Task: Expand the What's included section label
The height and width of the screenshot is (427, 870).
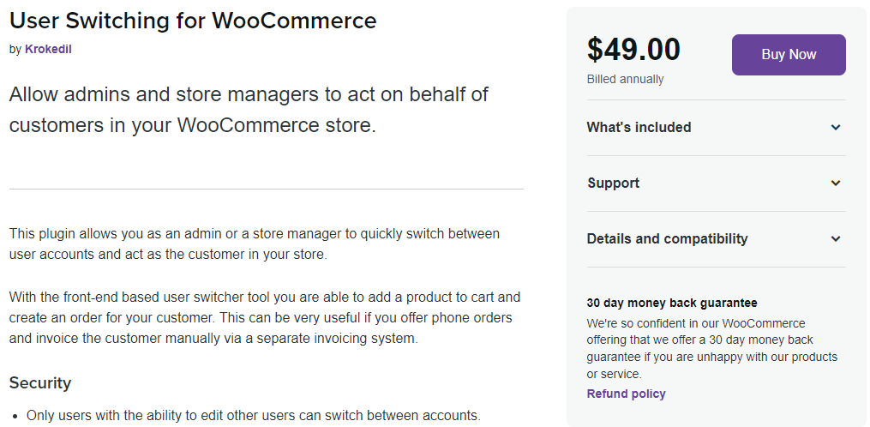Action: pos(639,128)
